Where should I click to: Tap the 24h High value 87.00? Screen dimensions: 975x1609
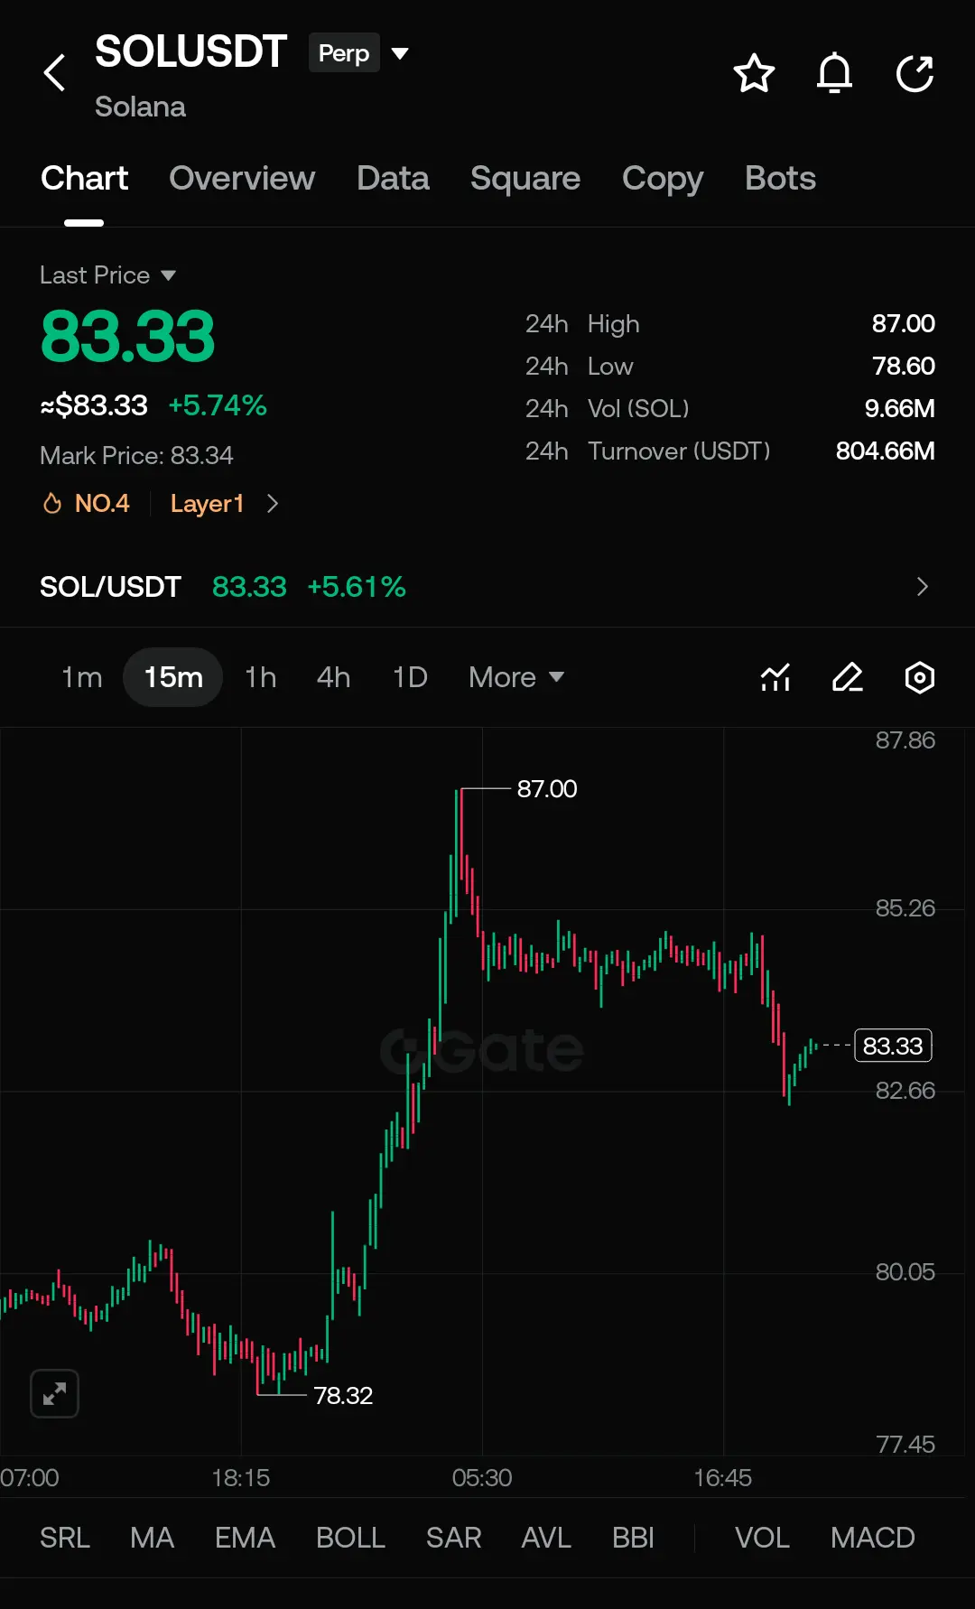pyautogui.click(x=903, y=323)
